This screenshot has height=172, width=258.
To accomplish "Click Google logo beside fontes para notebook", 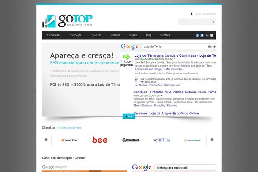I will click(x=141, y=167).
